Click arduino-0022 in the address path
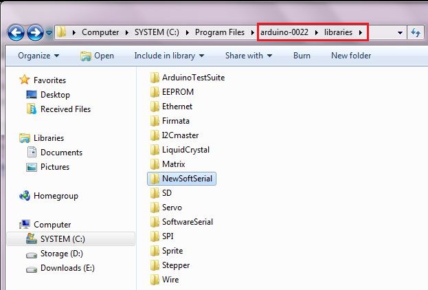The width and height of the screenshot is (428, 290). 283,32
